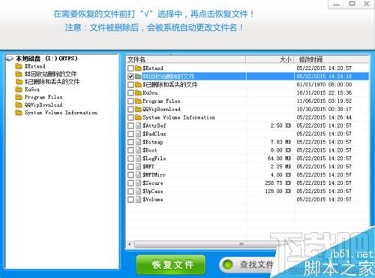This screenshot has height=278, width=375.
Task: Click the KuGou folder icon in tree
Action: (19, 89)
